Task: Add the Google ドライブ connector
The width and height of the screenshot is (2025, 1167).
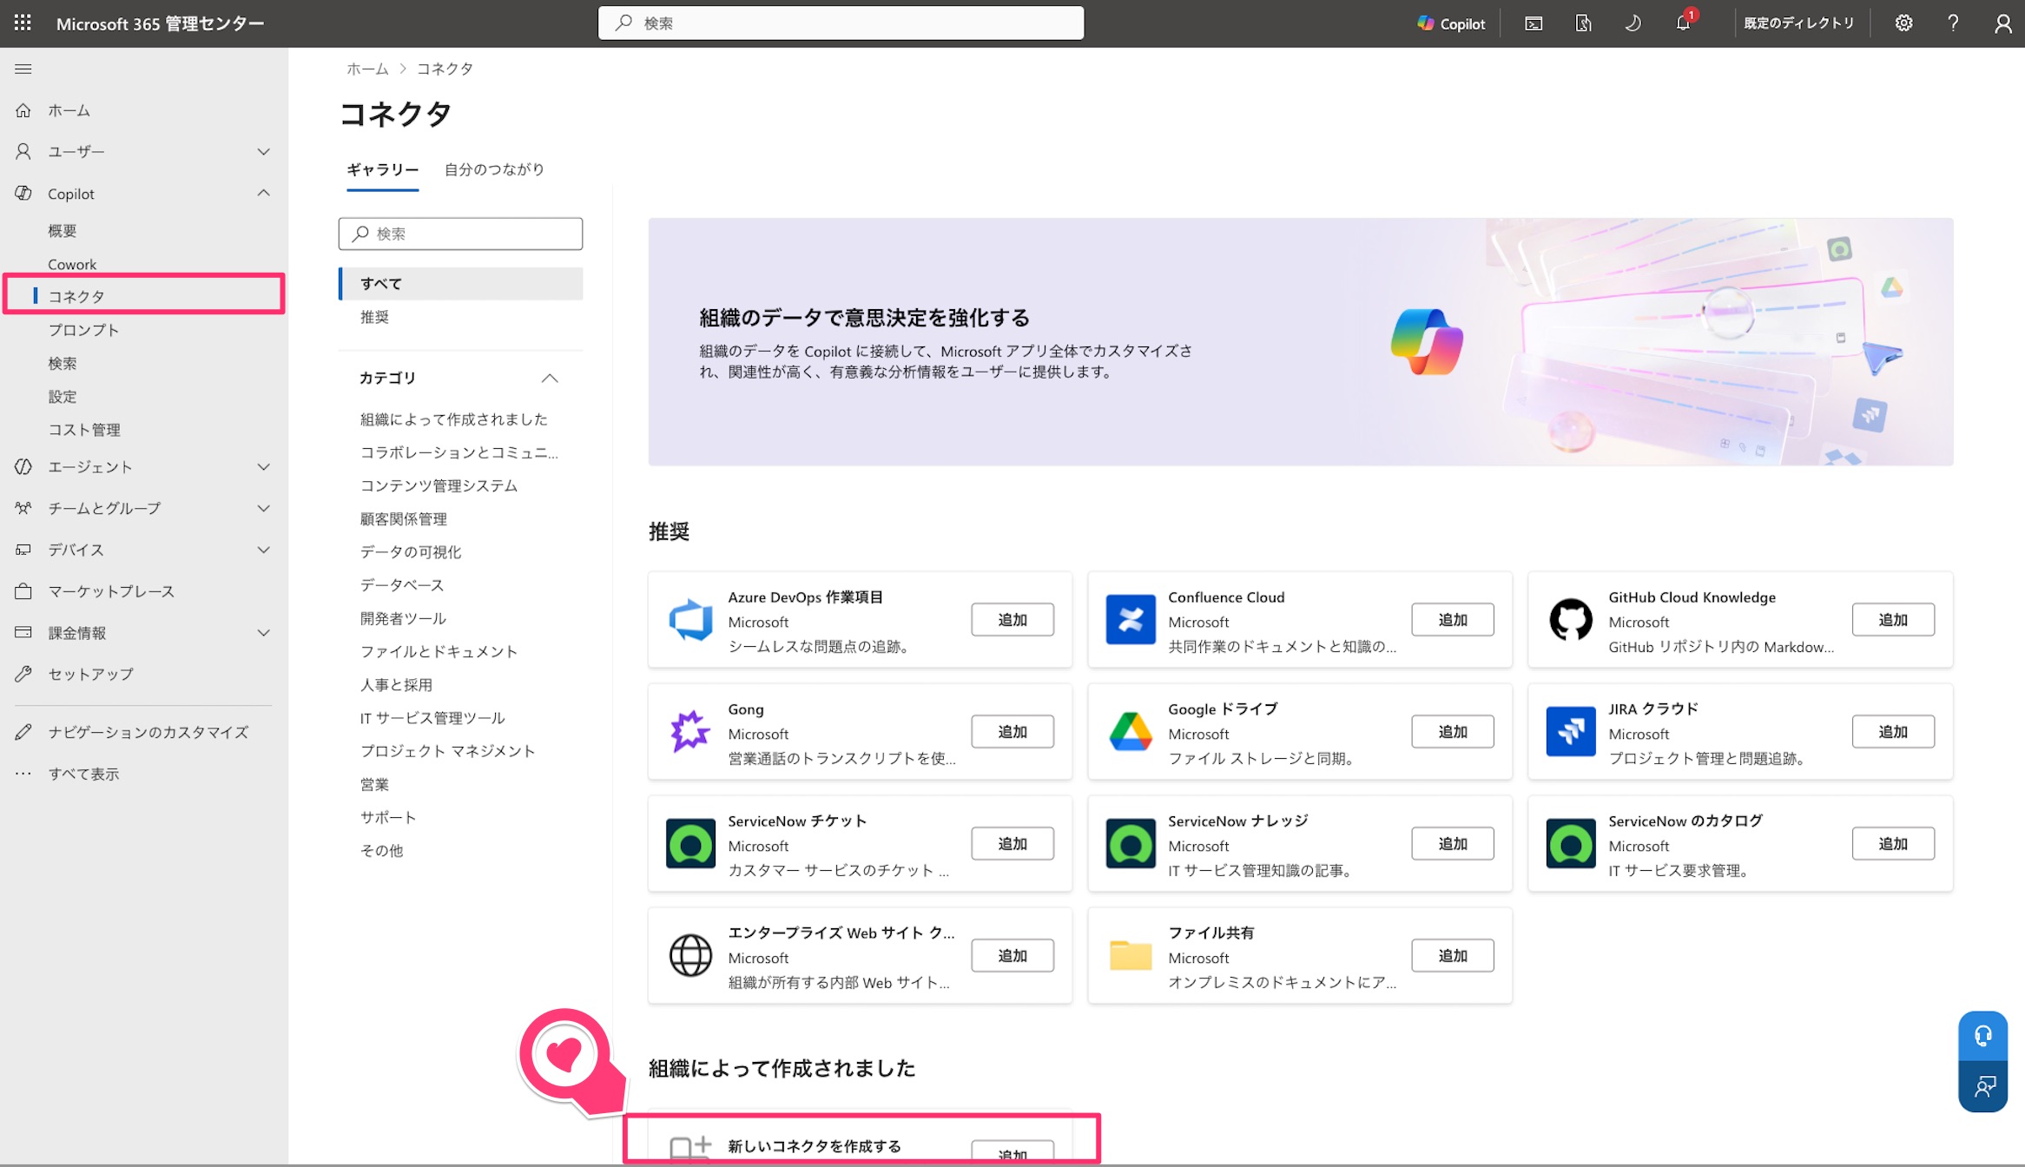Action: 1453,732
